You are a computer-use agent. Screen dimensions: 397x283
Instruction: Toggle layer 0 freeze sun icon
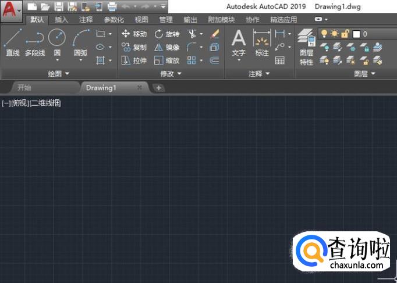[x=335, y=34]
